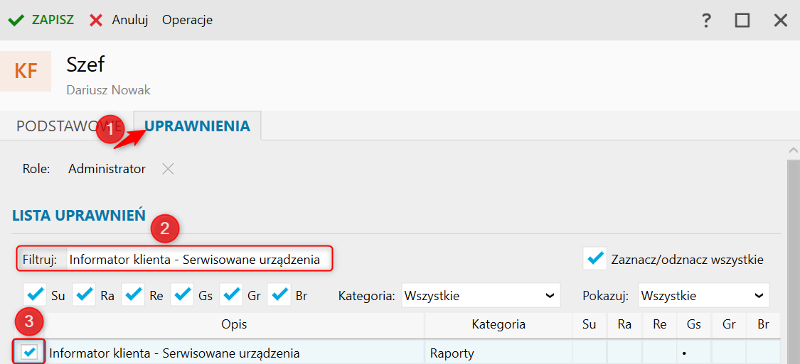Toggle the Su permission filter checkbox
Viewport: 800px width, 364px height.
(35, 294)
